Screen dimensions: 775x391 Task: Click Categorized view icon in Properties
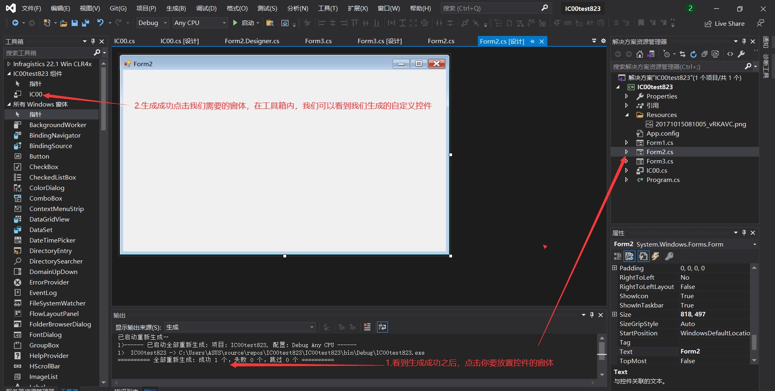coord(618,256)
